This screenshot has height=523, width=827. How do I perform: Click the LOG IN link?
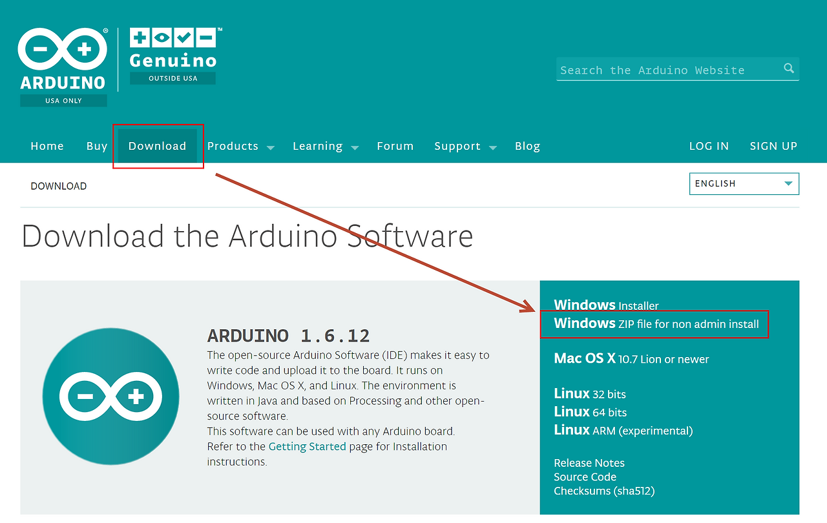(709, 146)
